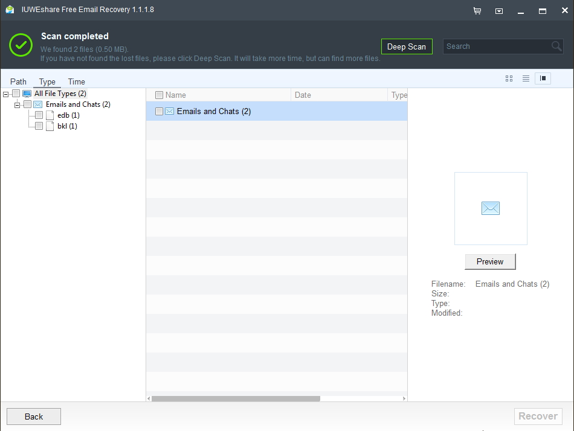The image size is (574, 431).
Task: Sort by the Date column header
Action: click(x=339, y=95)
